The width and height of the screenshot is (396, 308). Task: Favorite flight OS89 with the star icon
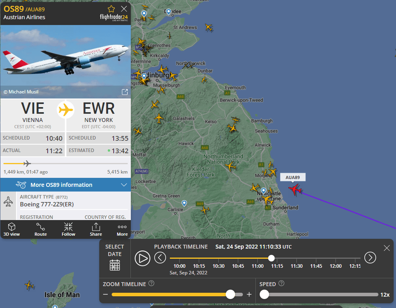tap(111, 9)
